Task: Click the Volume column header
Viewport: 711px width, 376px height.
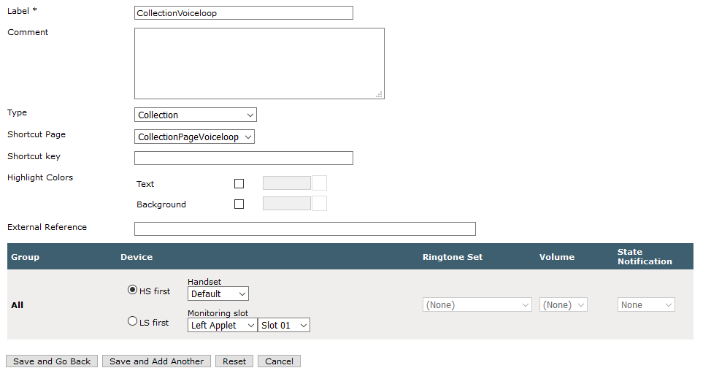Action: (x=557, y=257)
